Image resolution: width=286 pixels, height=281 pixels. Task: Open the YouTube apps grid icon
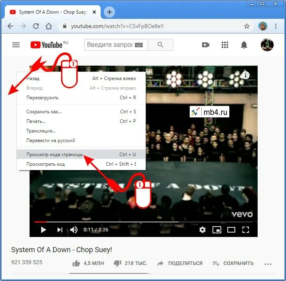coord(225,45)
